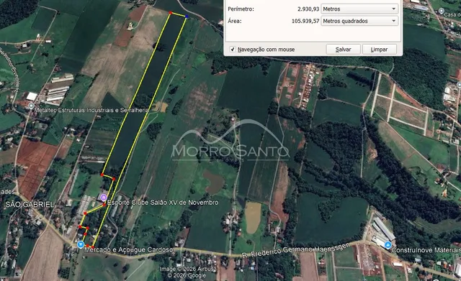This screenshot has height=281, width=461.
Task: Click the Perímetro label
Action: pyautogui.click(x=241, y=9)
